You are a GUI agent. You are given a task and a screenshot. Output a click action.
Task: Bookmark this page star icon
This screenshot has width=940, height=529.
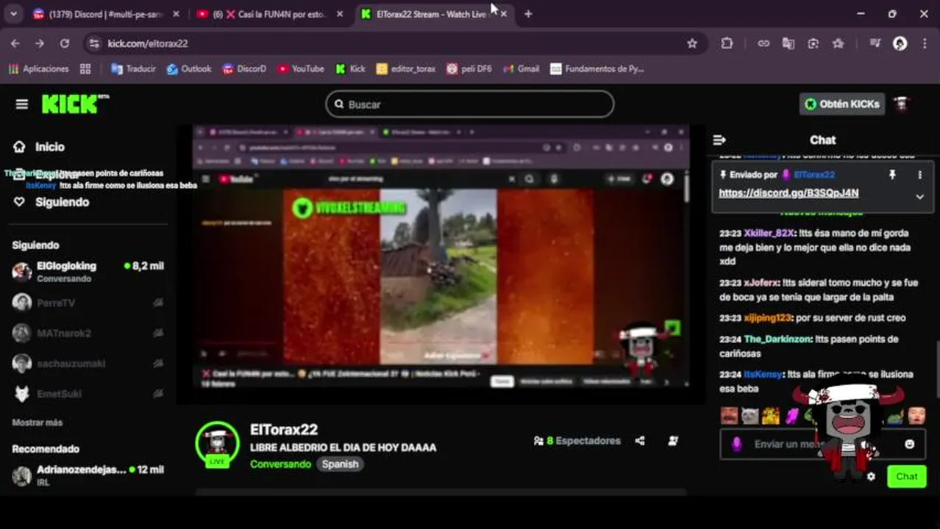pyautogui.click(x=692, y=43)
